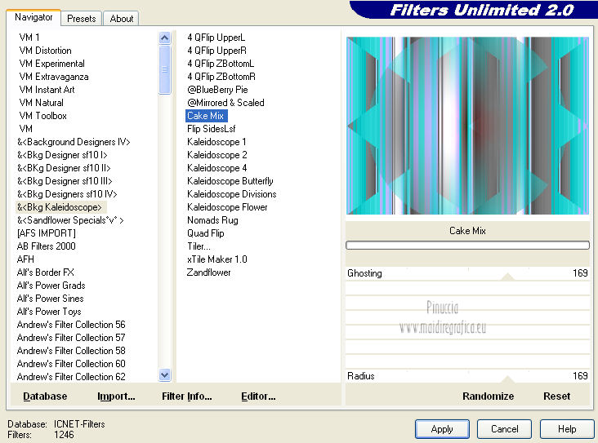Choose Zandflower filter
The width and height of the screenshot is (598, 443).
(x=208, y=272)
